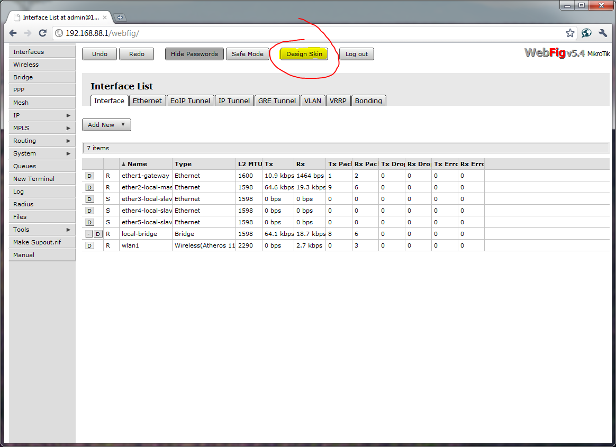Click the browser forward arrow

pos(28,33)
